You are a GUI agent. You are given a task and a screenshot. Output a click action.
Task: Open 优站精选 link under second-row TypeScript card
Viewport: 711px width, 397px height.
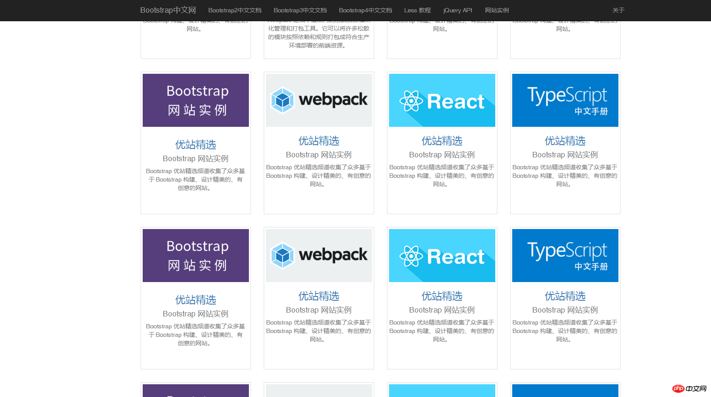pos(565,141)
